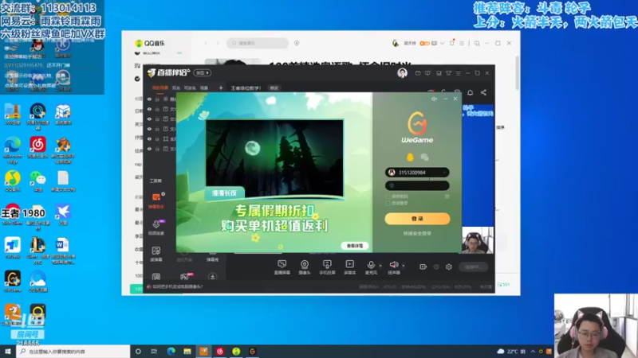Image resolution: width=638 pixels, height=358 pixels.
Task: Toggle the microphone in streaming toolbar
Action: click(x=371, y=267)
